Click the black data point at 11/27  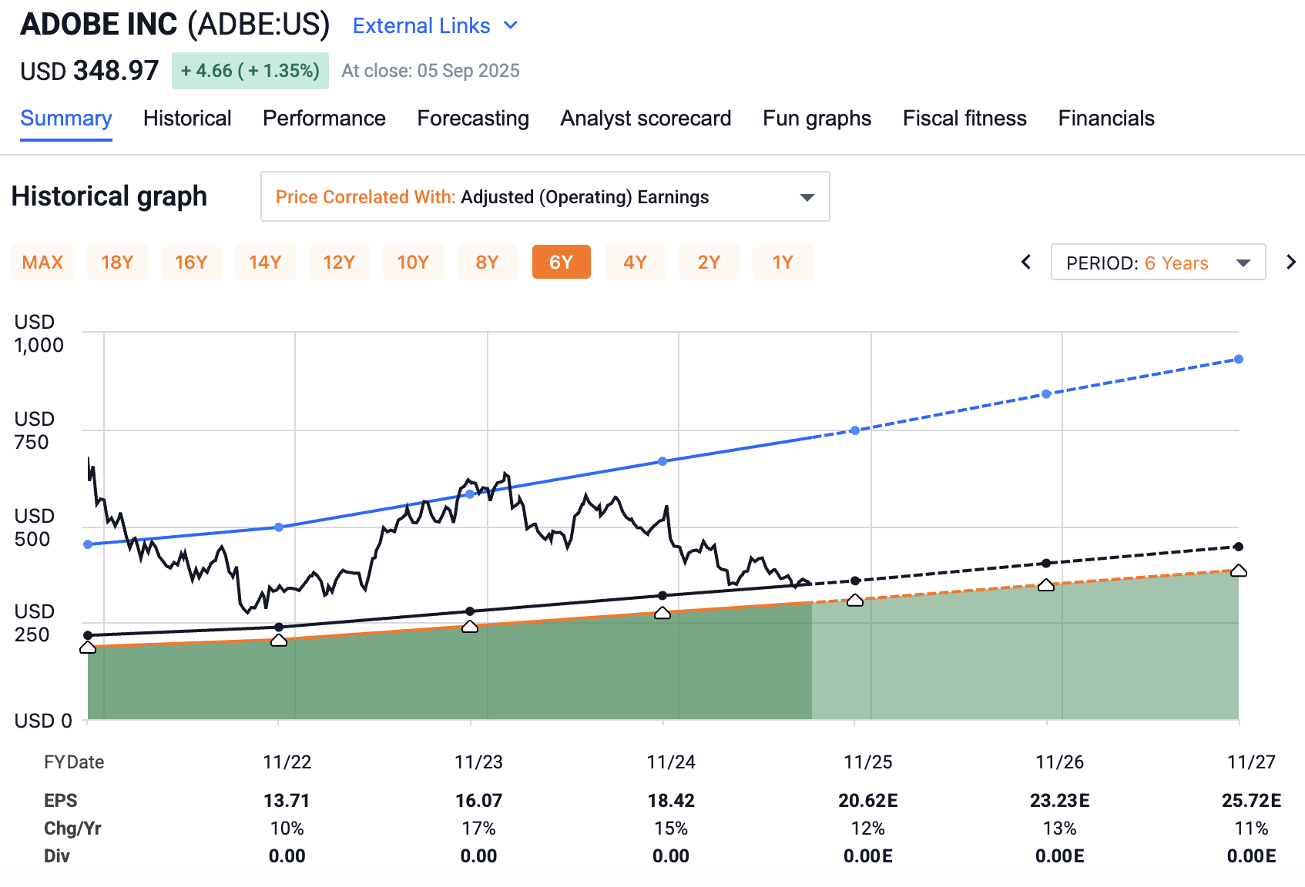click(1239, 547)
